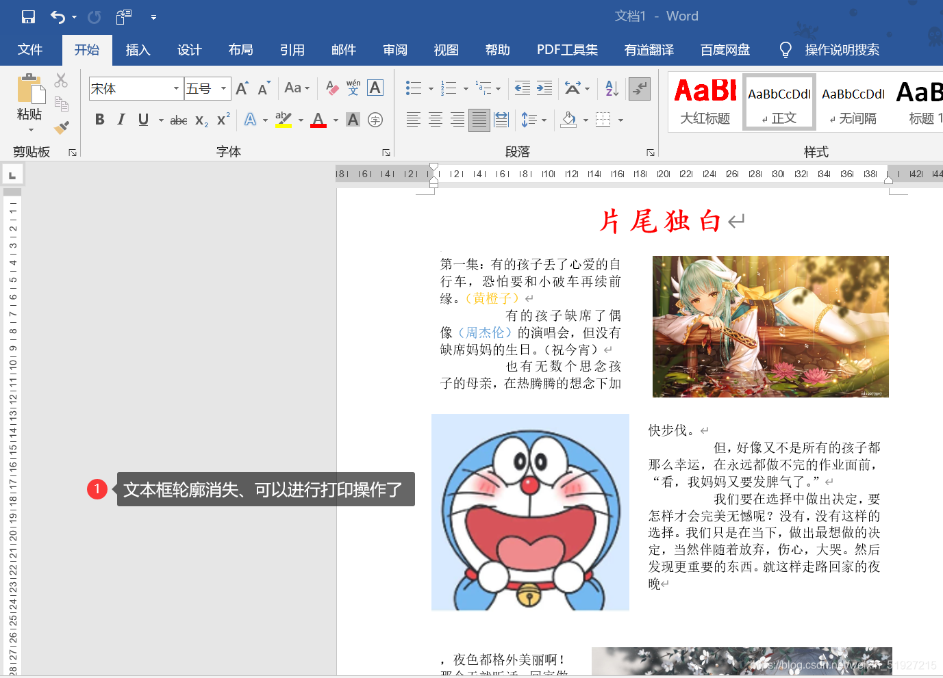The image size is (943, 678).
Task: Open borders dropdown arrow
Action: 620,120
